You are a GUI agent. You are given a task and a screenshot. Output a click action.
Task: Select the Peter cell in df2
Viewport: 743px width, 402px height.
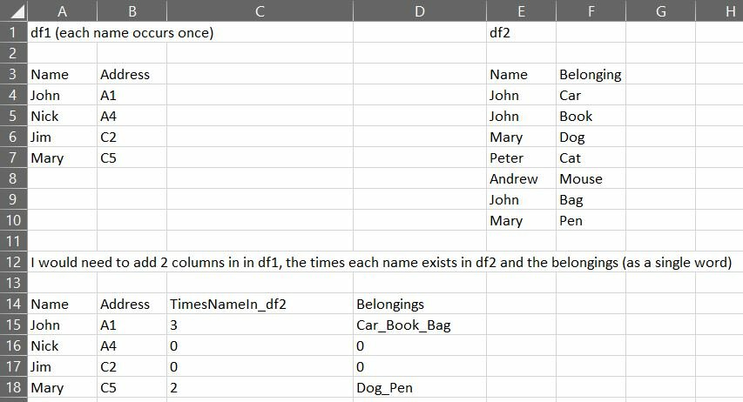[521, 157]
